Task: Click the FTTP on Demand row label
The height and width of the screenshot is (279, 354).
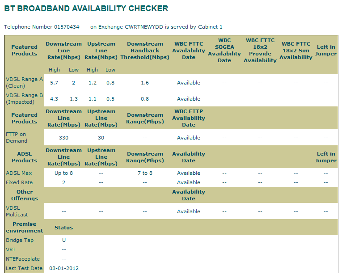Action: pos(17,137)
